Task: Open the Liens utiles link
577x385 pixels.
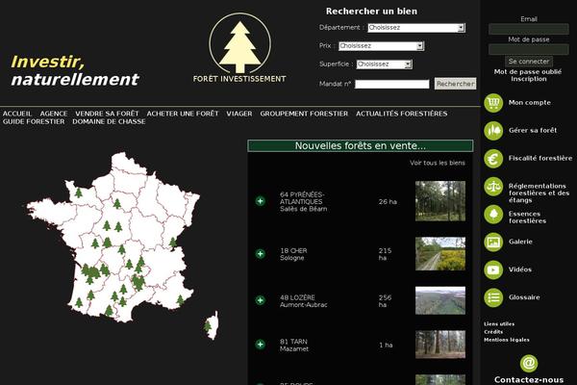Action: pyautogui.click(x=499, y=324)
